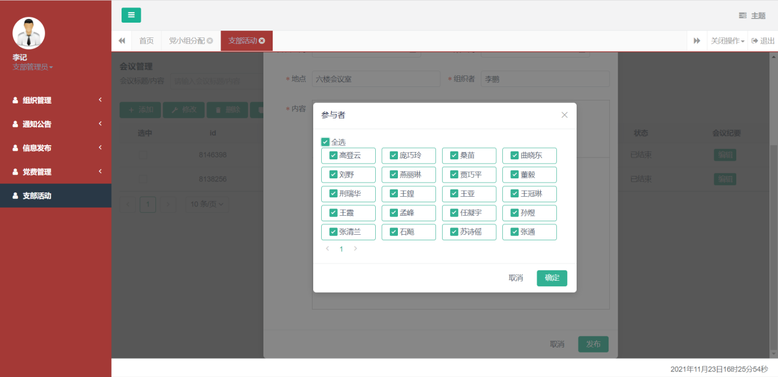Uncheck participant 张通
Viewport: 778px width, 377px height.
pyautogui.click(x=515, y=232)
